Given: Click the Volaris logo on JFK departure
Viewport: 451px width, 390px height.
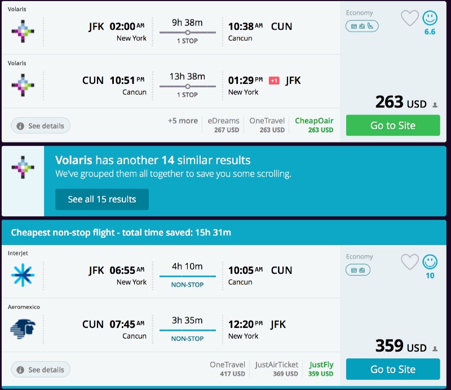Looking at the screenshot, I should [23, 31].
